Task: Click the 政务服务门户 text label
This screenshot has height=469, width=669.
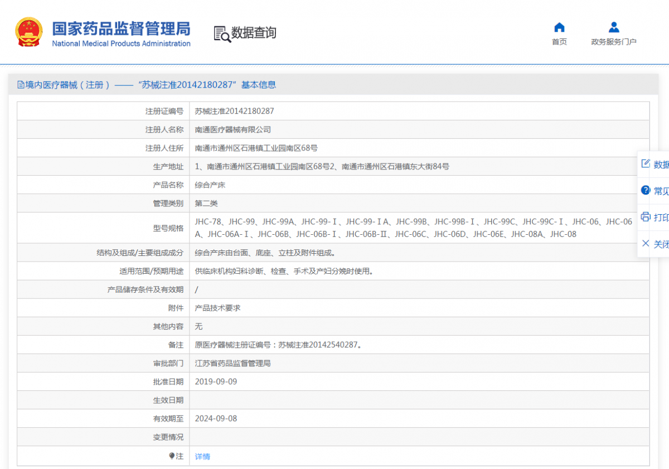Action: tap(613, 40)
